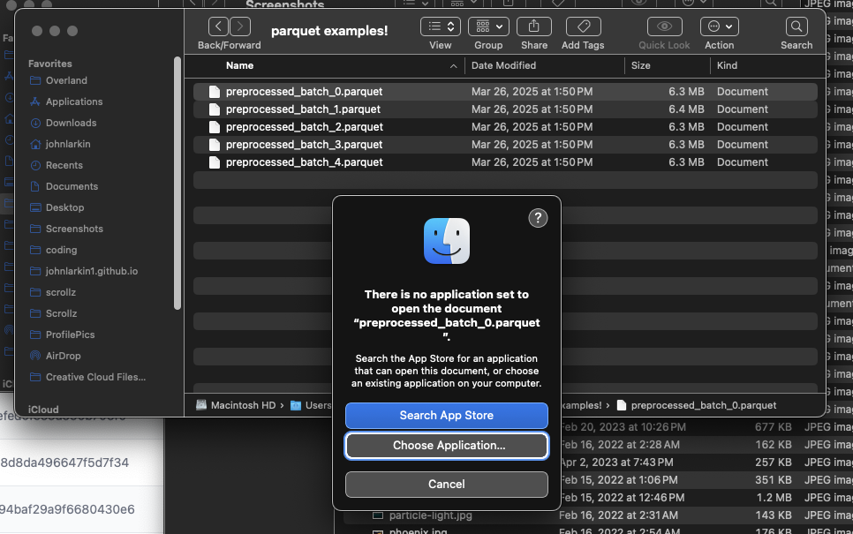Click home icon next to johnlarkin
This screenshot has width=853, height=534.
[35, 144]
